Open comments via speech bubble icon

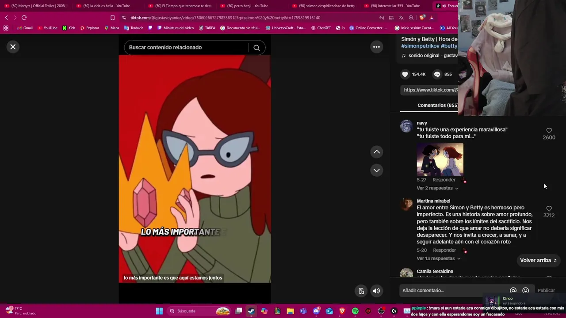coord(437,74)
